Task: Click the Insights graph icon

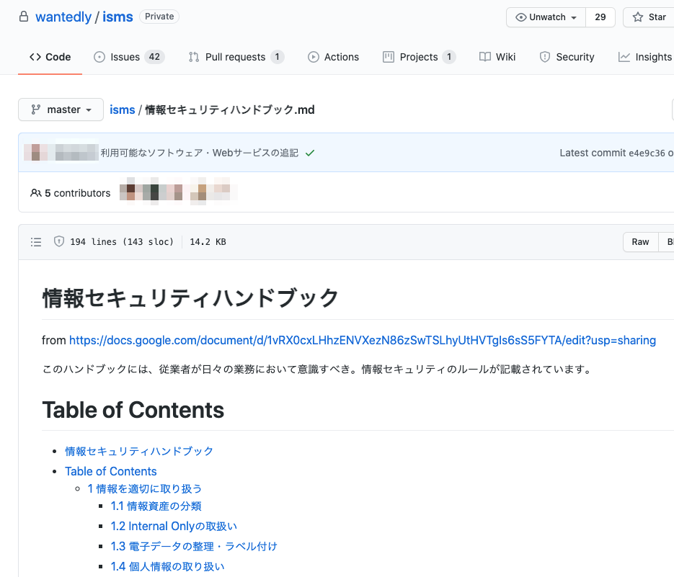Action: (624, 57)
